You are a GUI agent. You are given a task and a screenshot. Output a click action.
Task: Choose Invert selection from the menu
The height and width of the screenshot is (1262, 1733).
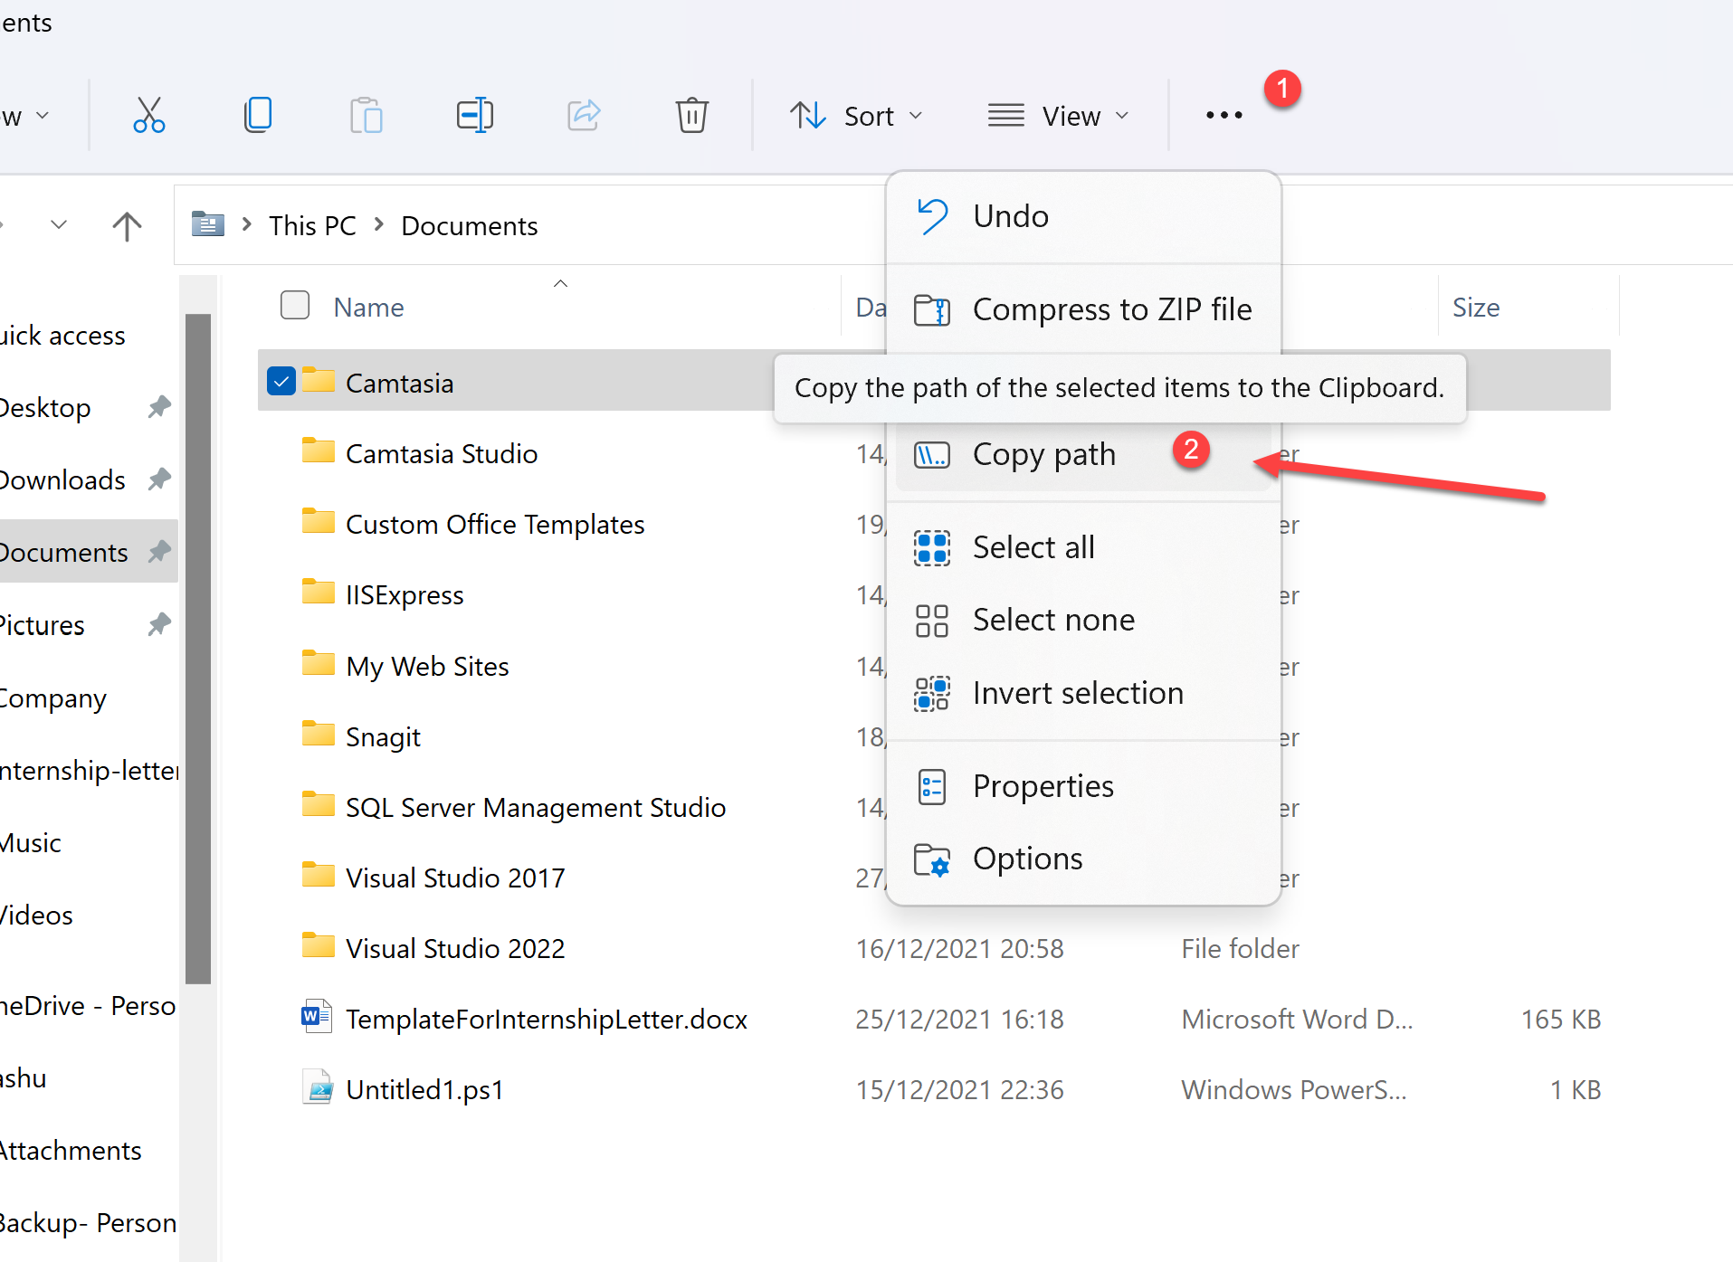[x=1078, y=693]
